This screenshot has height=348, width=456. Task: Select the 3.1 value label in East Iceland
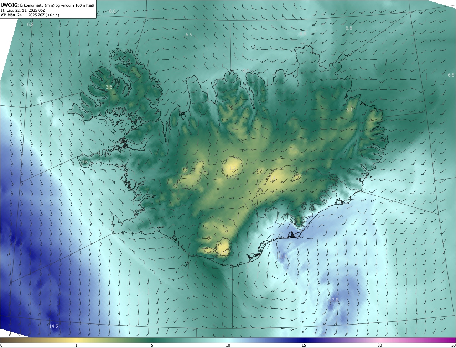click(349, 110)
